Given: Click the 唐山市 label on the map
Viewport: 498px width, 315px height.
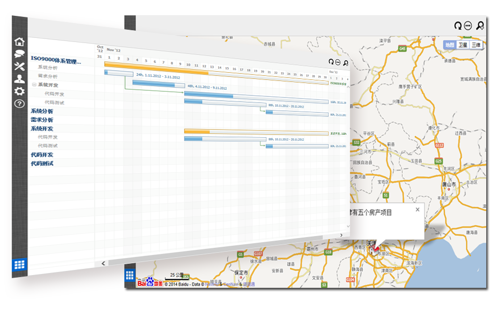Looking at the screenshot, I should point(449,184).
